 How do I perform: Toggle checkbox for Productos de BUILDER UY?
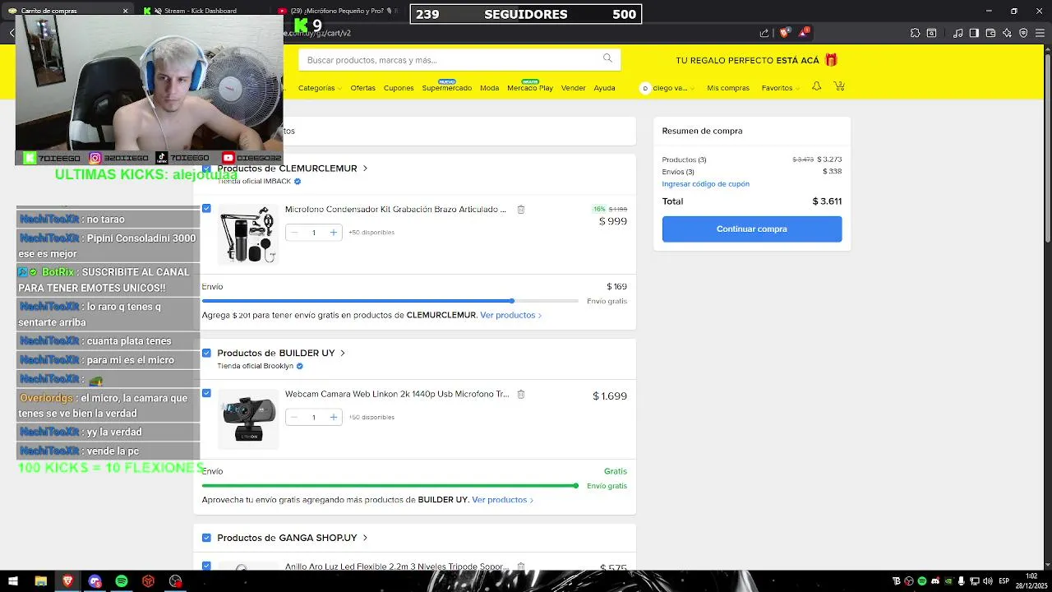coord(206,353)
